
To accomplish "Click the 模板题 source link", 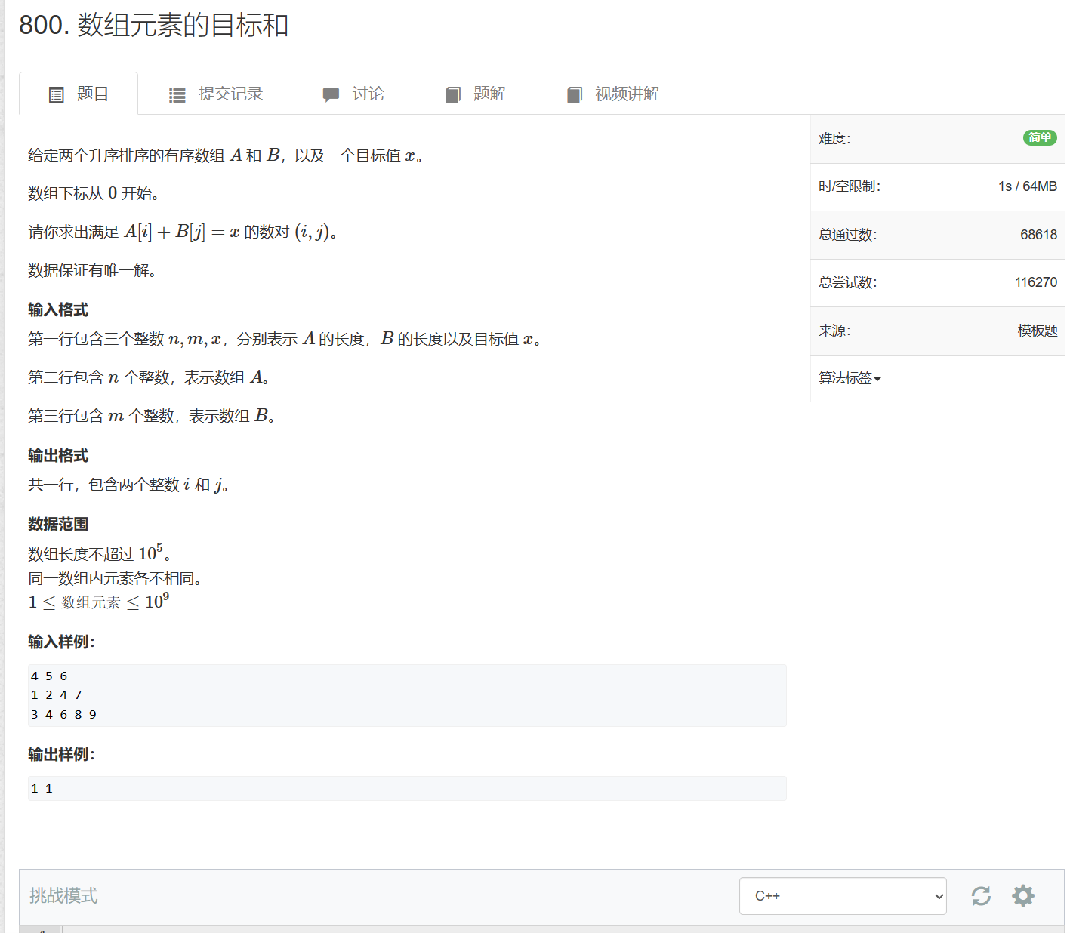I will (x=1038, y=331).
